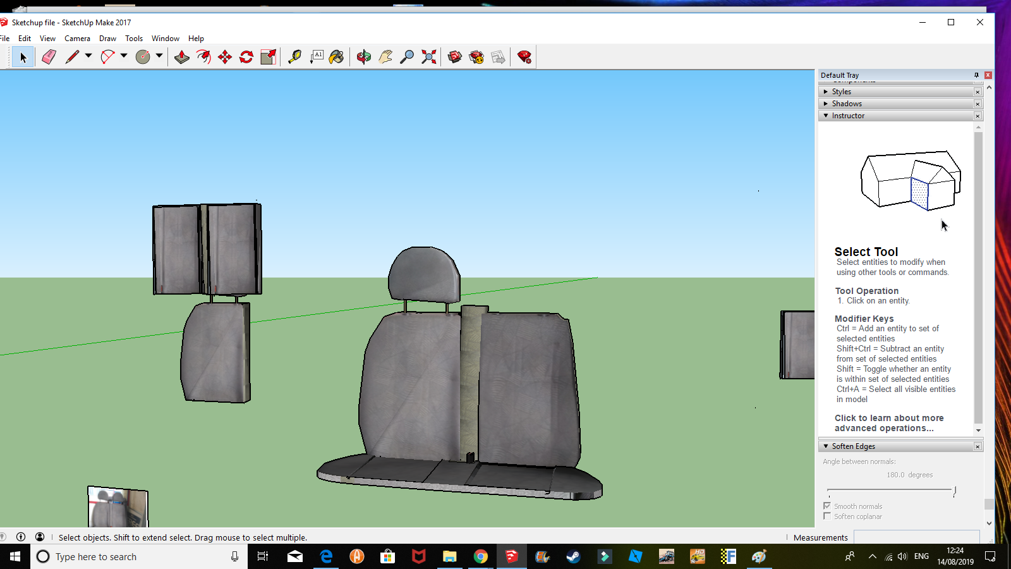Expand the Shadows panel

click(900, 104)
